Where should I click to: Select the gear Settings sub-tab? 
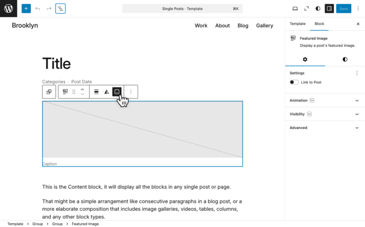coord(305,59)
